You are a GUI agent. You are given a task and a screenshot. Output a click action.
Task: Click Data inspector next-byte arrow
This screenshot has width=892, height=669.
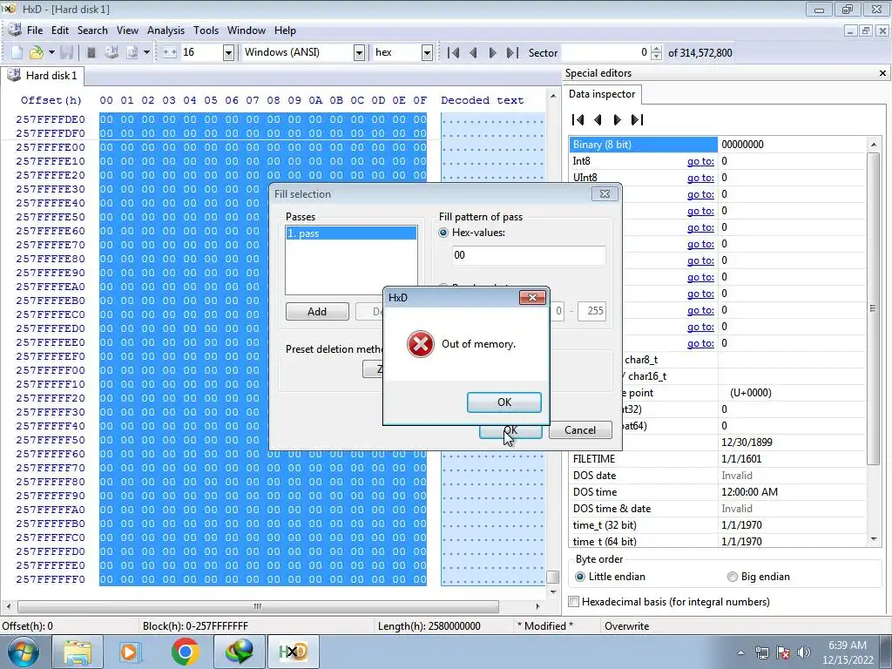pyautogui.click(x=618, y=119)
